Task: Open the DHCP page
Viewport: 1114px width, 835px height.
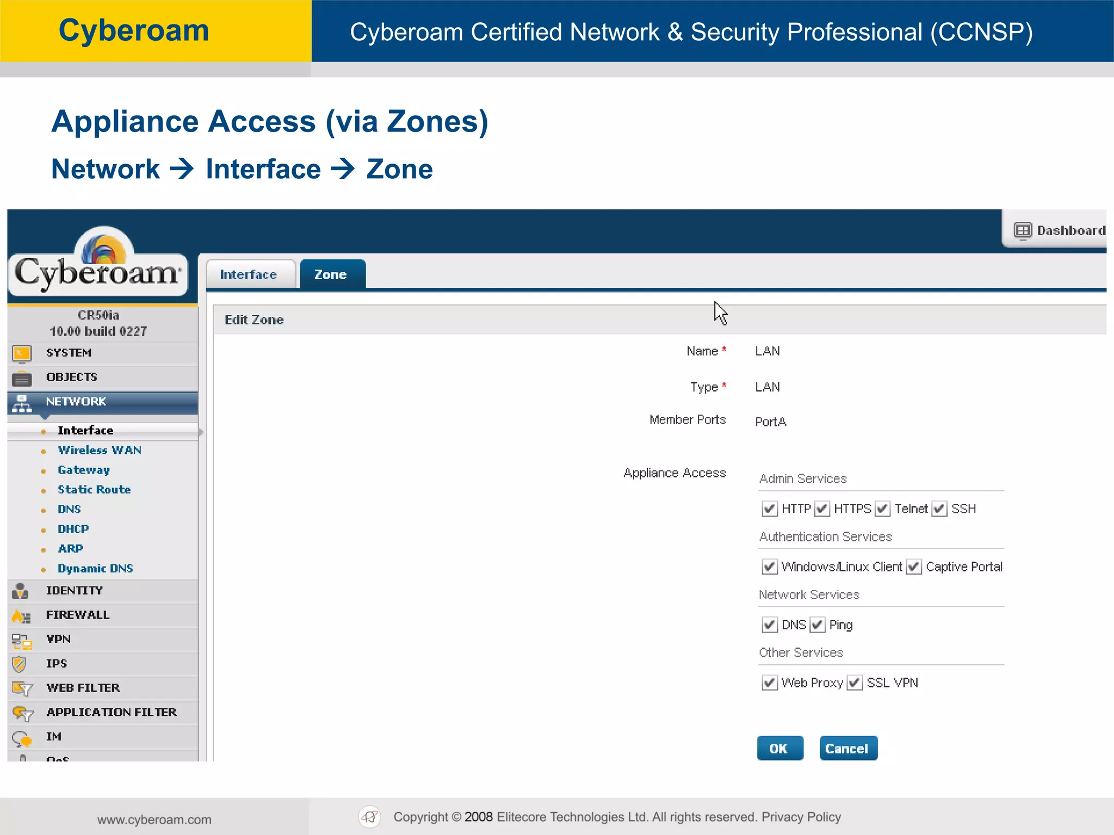Action: (x=73, y=529)
